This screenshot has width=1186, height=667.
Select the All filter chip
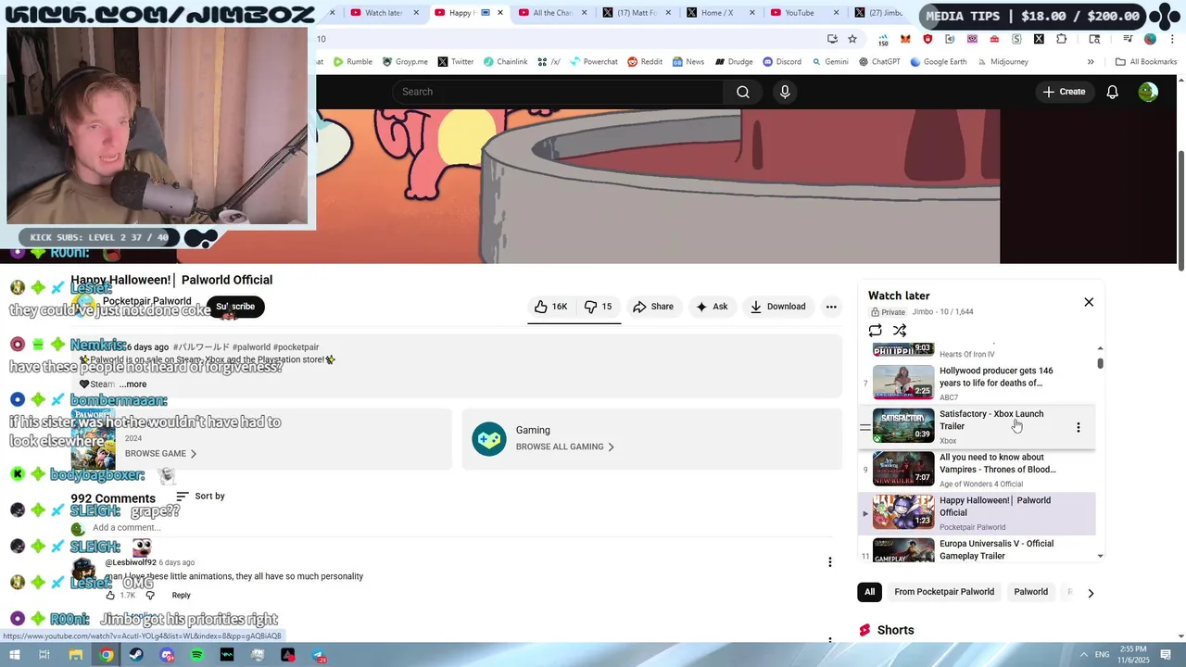click(x=869, y=592)
